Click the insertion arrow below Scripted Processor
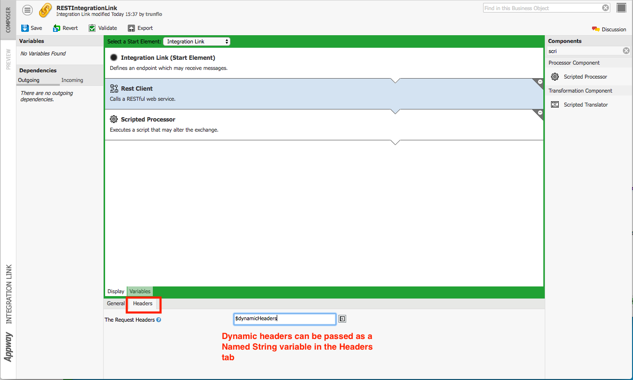Image resolution: width=633 pixels, height=380 pixels. [x=395, y=142]
